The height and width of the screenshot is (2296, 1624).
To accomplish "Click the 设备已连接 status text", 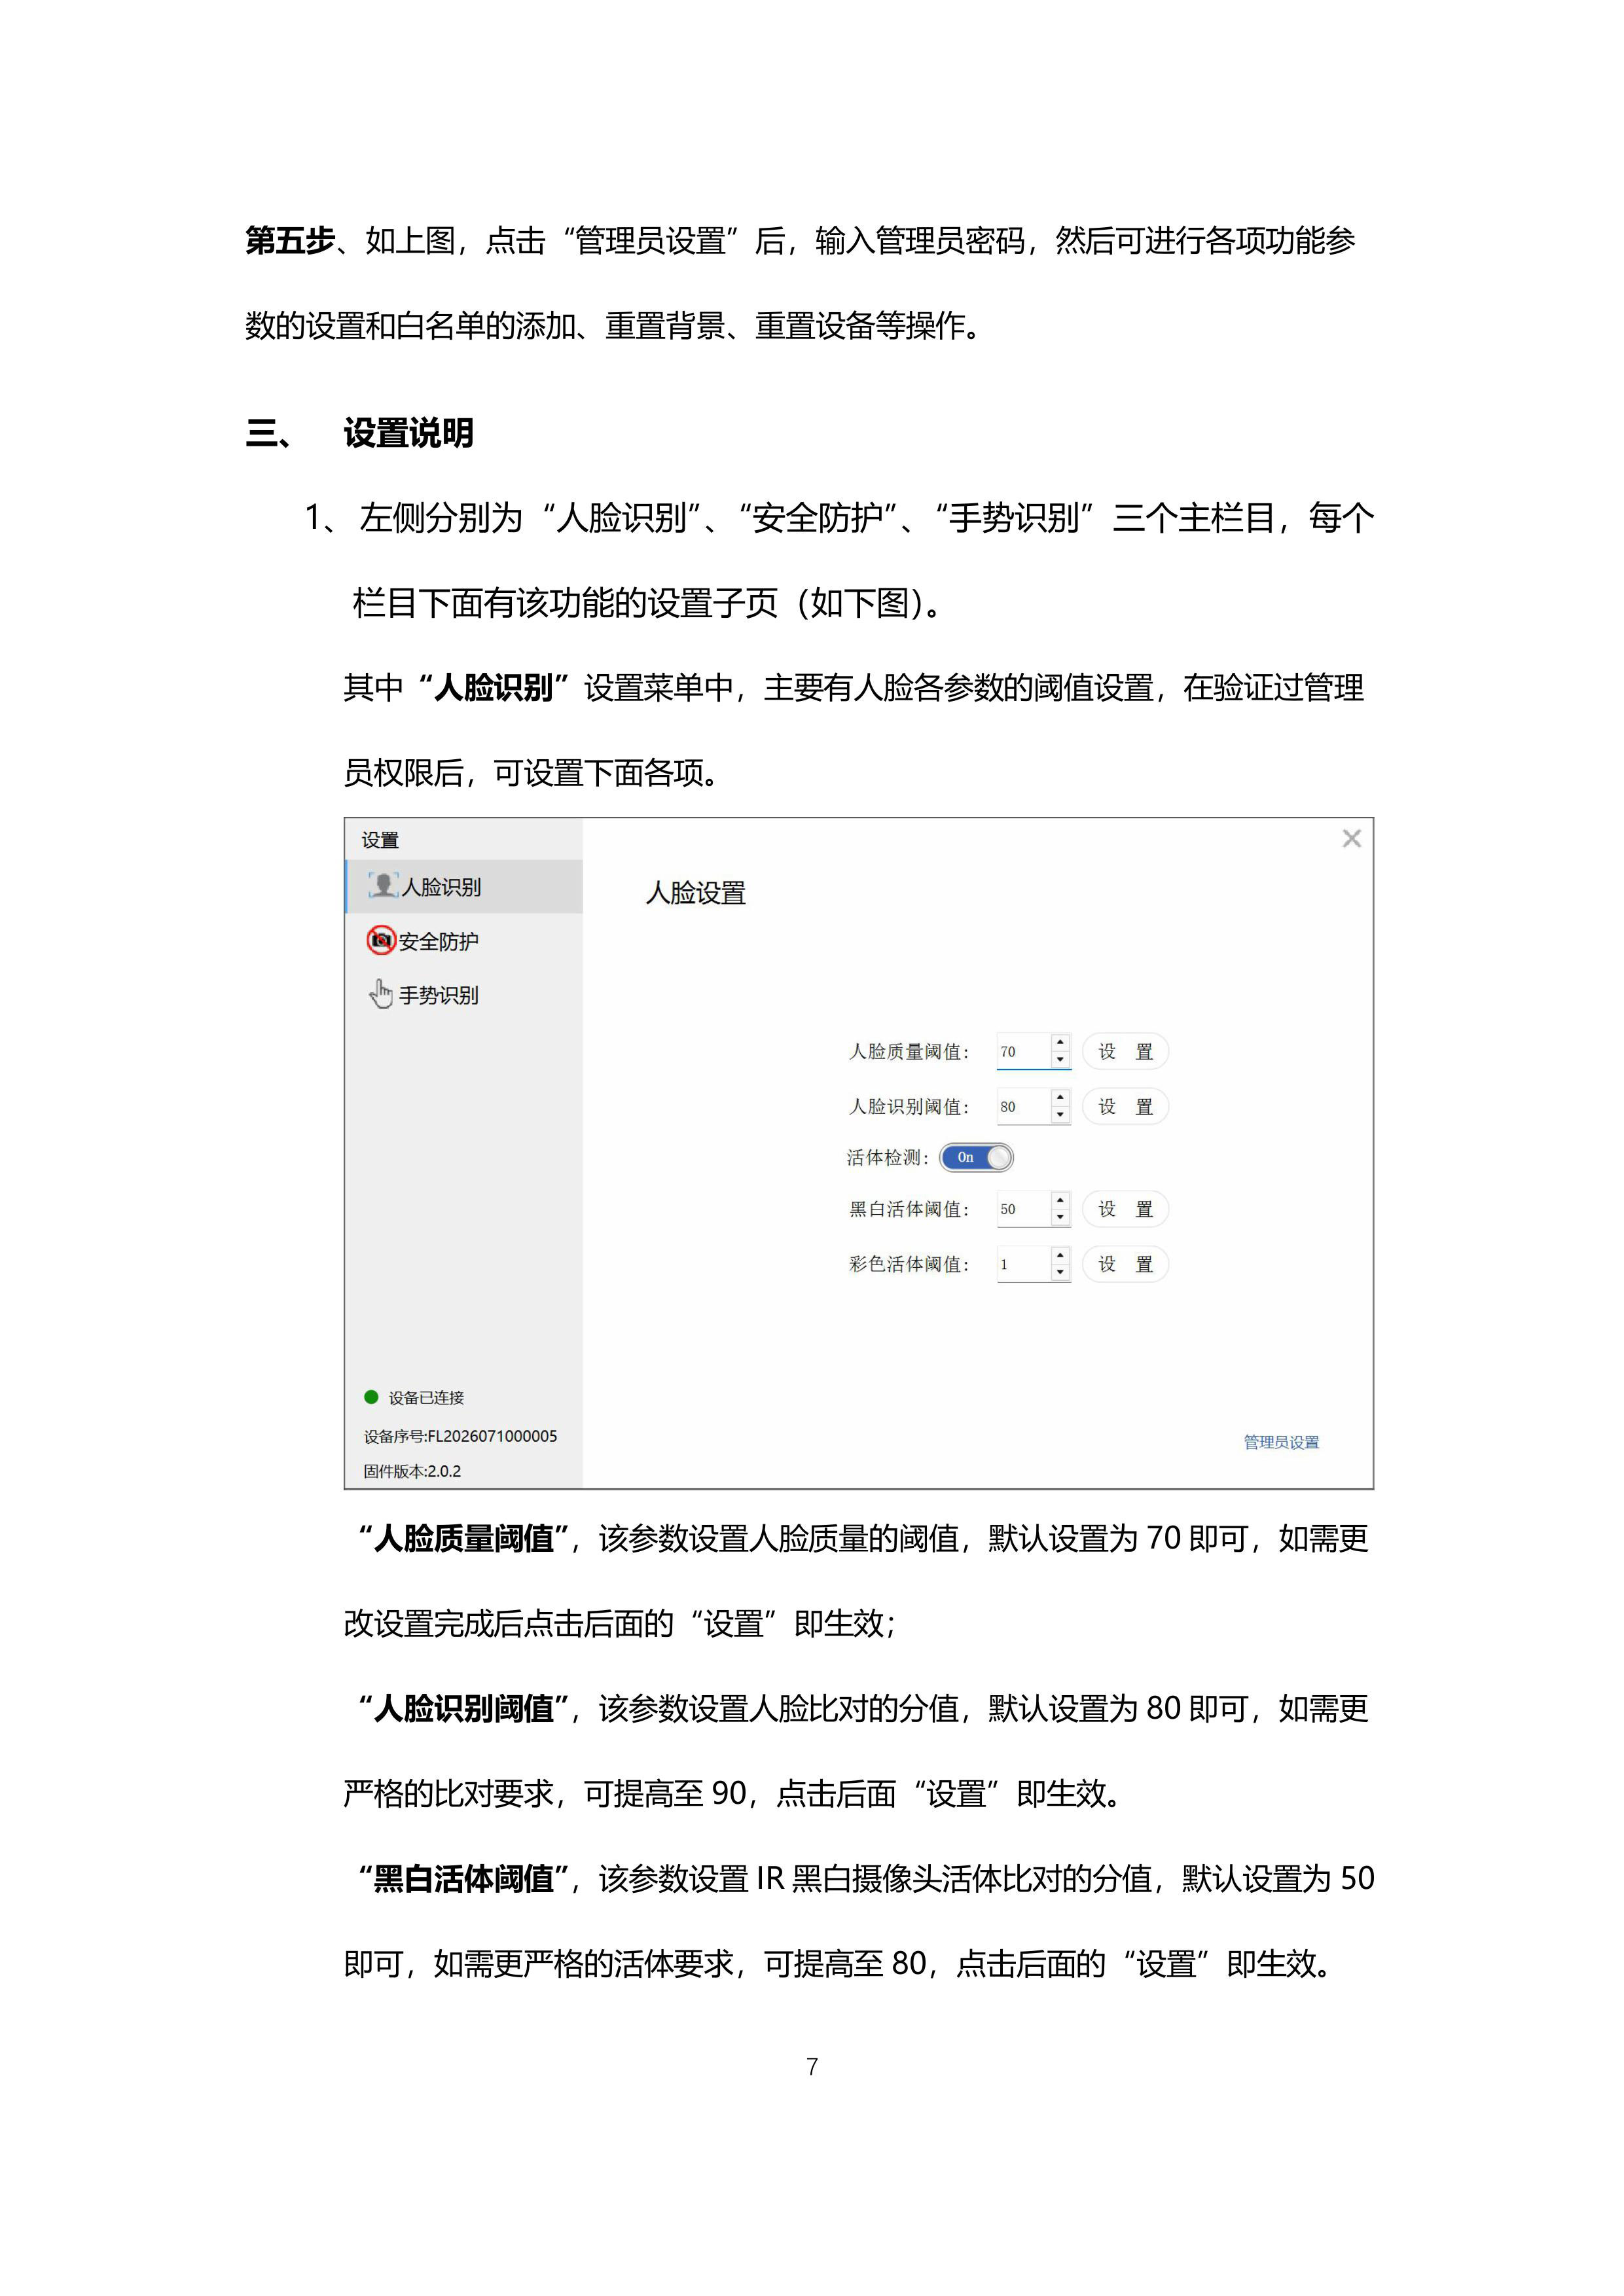I will [426, 1398].
